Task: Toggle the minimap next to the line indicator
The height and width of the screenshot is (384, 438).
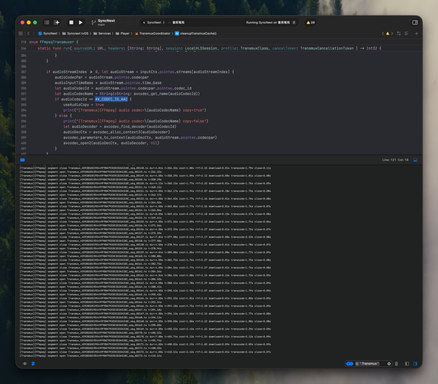Action: (x=415, y=160)
